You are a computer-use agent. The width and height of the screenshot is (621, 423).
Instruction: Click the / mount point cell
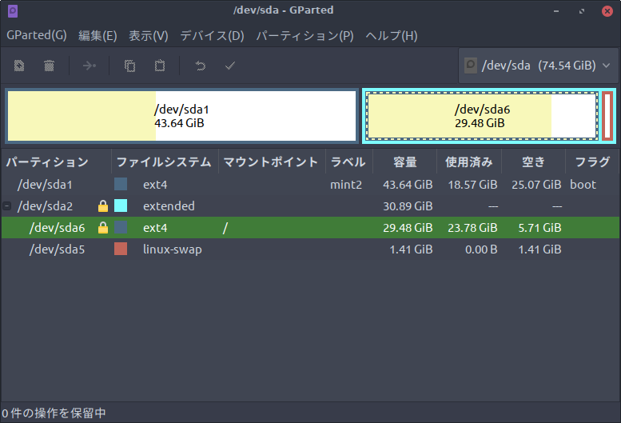(225, 228)
